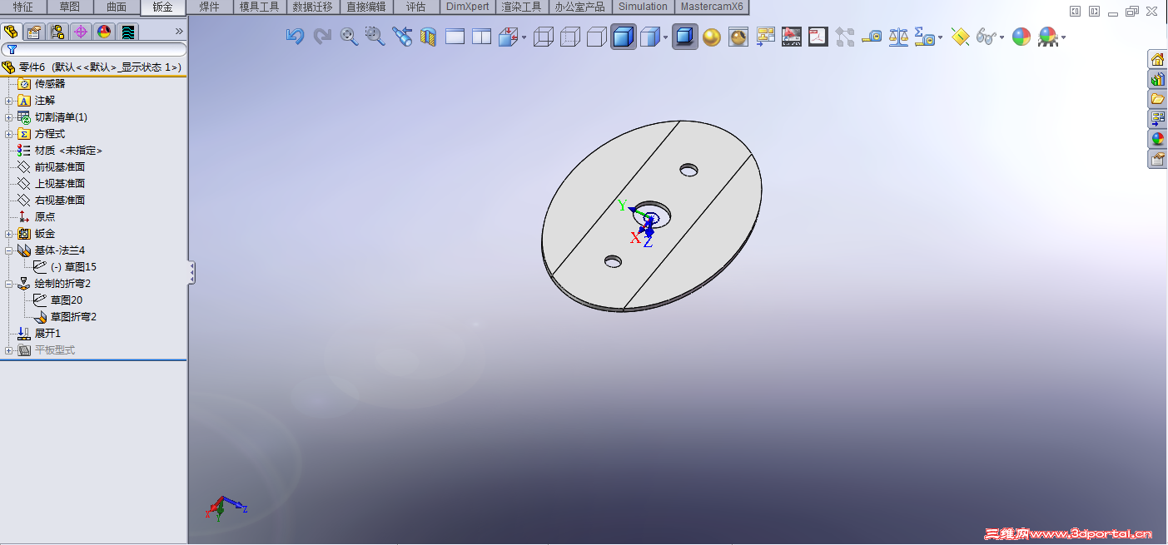Expand the 钣金 feature node
Viewport: 1168px width, 545px height.
pyautogui.click(x=9, y=234)
